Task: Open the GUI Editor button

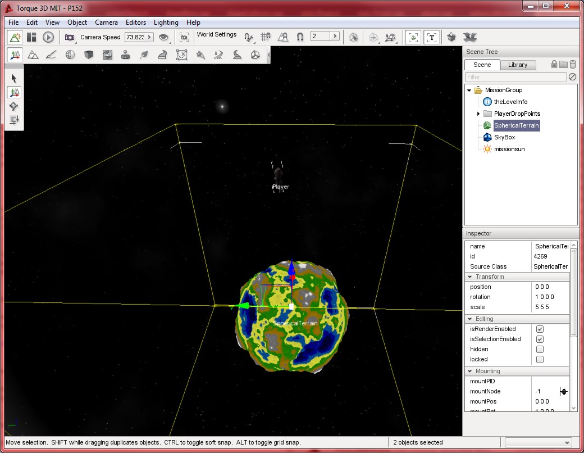Action: [31, 37]
